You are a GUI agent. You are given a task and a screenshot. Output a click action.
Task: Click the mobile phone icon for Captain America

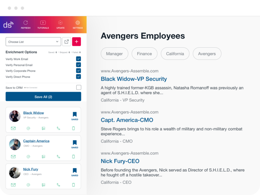[73, 156]
